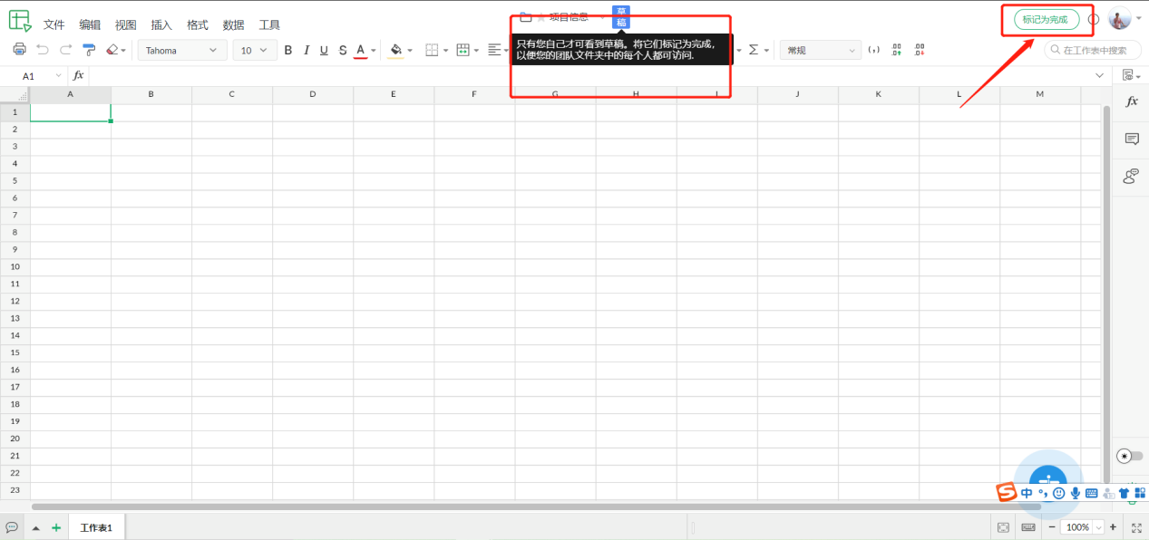Click the print icon in the toolbar
1149x540 pixels.
(x=20, y=50)
